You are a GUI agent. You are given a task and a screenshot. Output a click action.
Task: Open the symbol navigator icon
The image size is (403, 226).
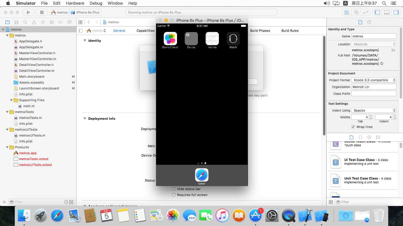point(16,22)
